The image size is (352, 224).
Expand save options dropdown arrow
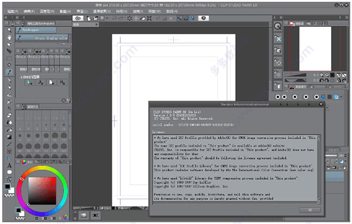point(107,18)
